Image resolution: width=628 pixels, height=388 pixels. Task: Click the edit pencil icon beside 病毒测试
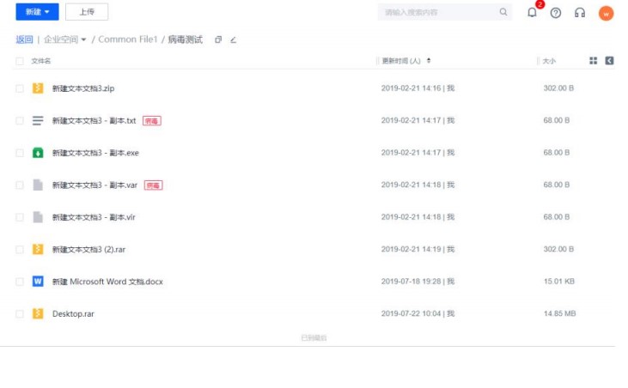click(234, 39)
